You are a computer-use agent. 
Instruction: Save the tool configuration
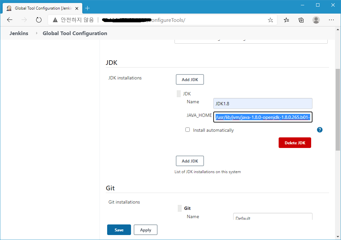click(119, 230)
